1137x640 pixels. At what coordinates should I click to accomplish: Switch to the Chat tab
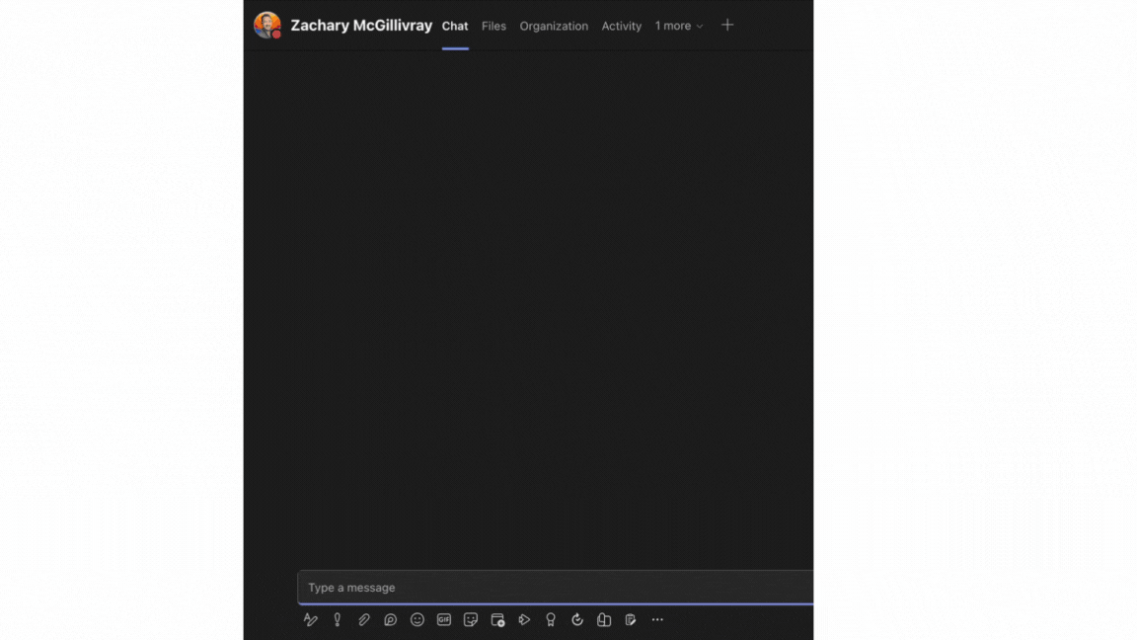[455, 26]
